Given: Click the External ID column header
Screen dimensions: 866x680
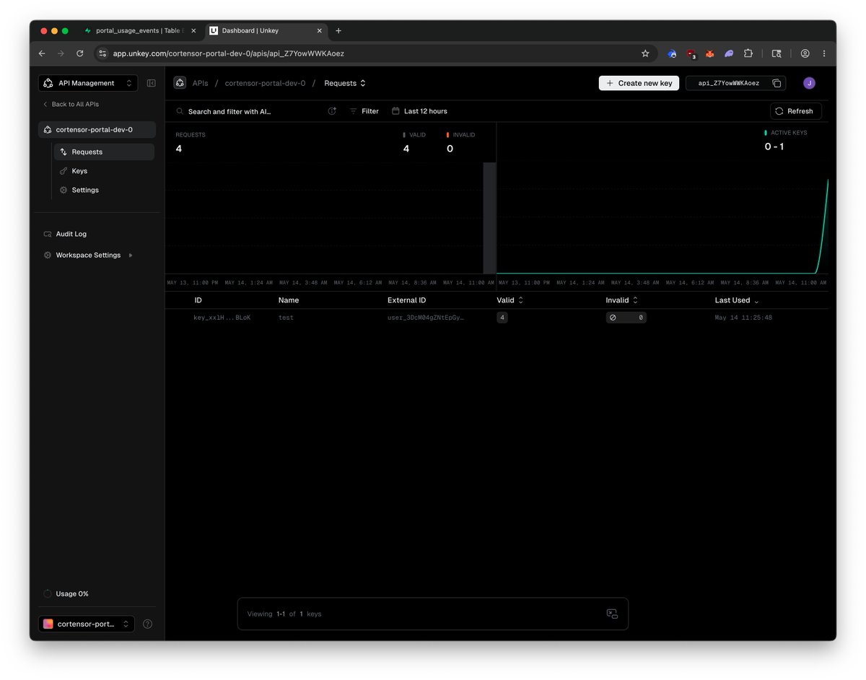Looking at the screenshot, I should 407,300.
